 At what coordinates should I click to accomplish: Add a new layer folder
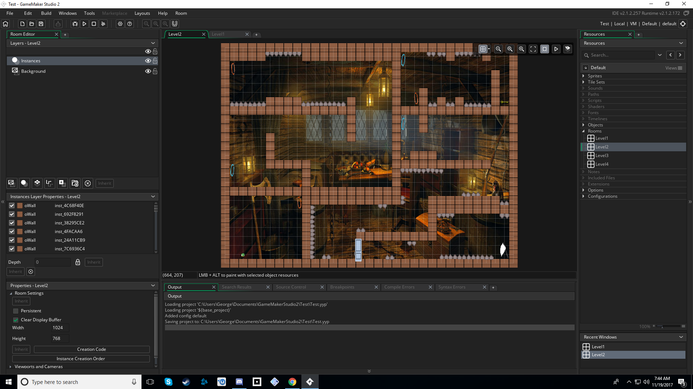(75, 183)
